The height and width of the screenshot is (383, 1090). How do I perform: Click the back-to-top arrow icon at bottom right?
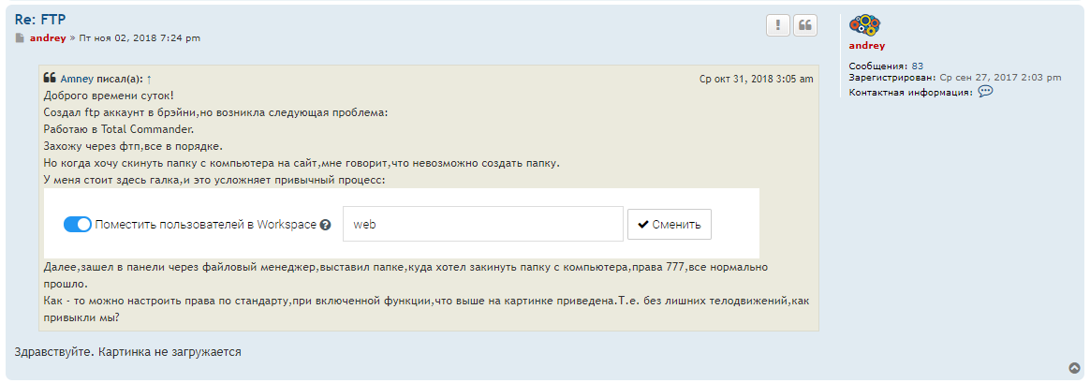click(x=1074, y=368)
